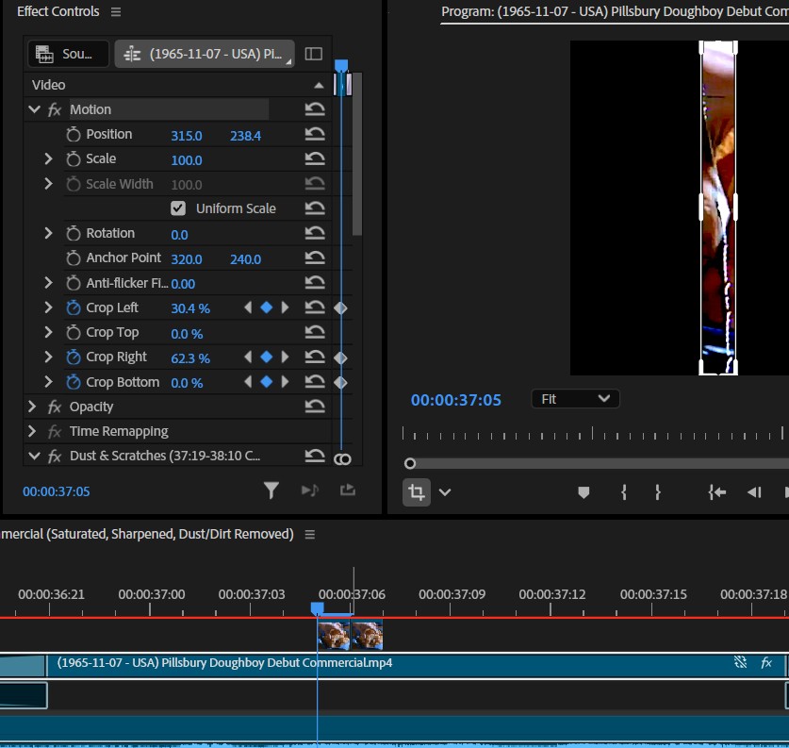The height and width of the screenshot is (748, 789).
Task: Uncheck the Uniform Scale checkbox
Action: pos(178,208)
